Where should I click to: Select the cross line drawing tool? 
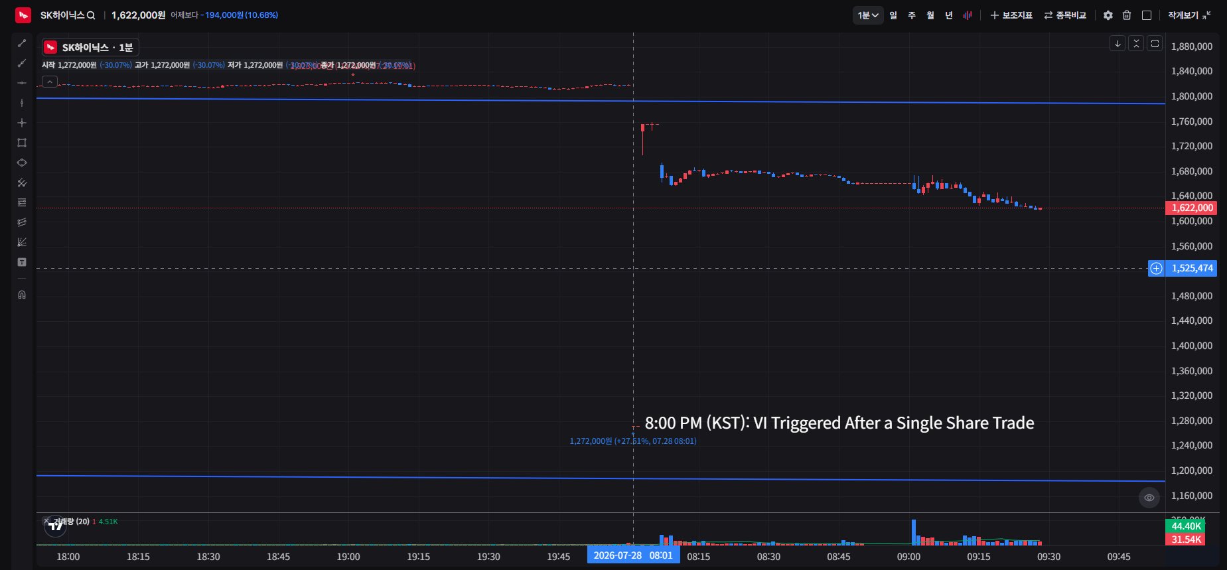point(22,123)
